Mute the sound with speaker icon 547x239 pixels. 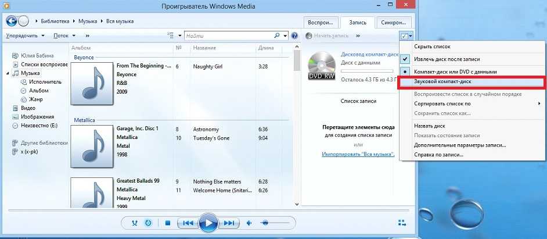[249, 223]
